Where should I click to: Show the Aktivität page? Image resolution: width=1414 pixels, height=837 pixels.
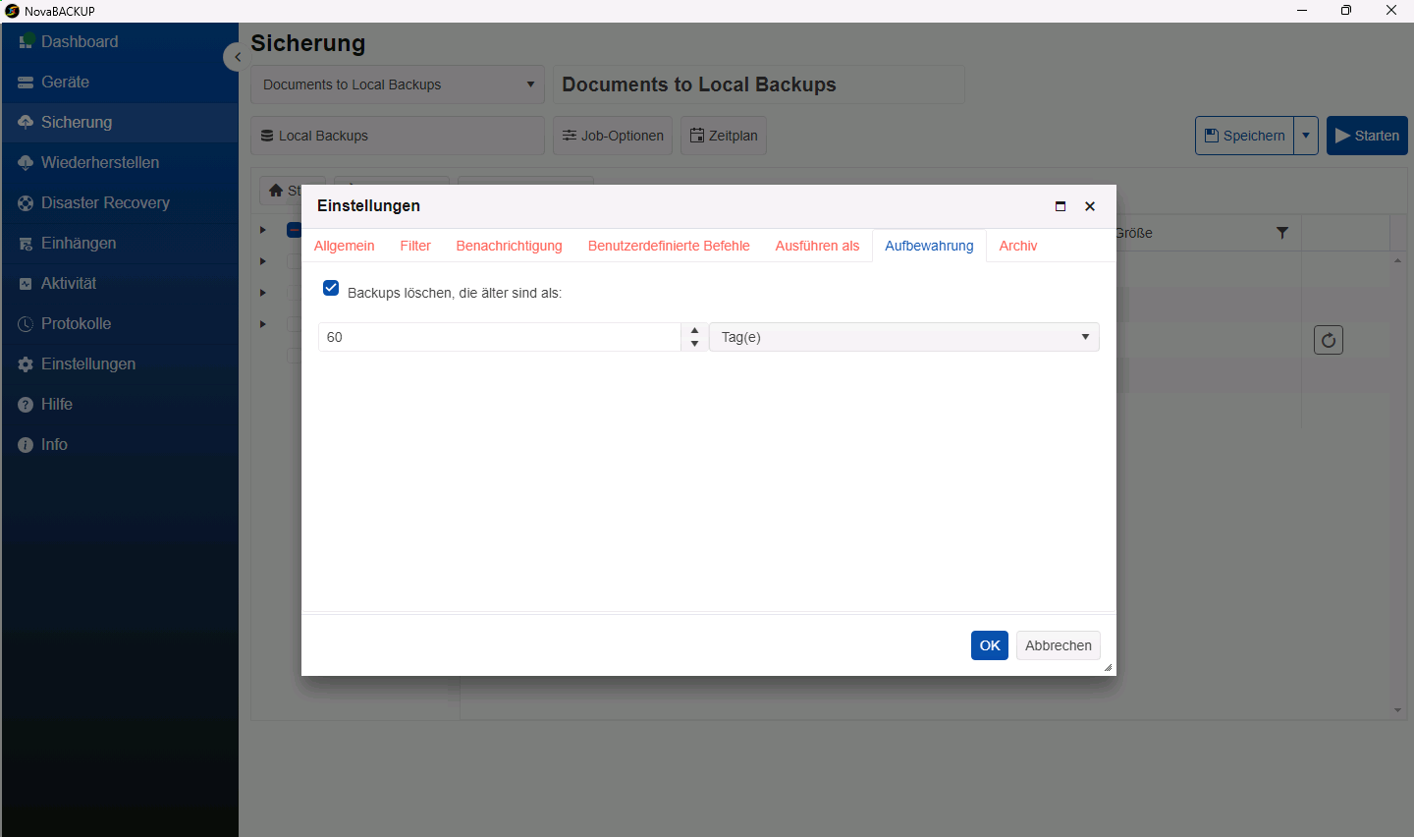[119, 283]
